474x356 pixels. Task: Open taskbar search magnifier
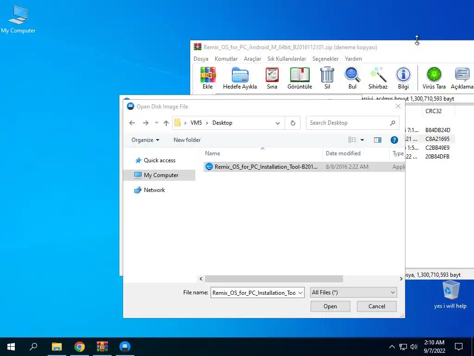click(33, 347)
